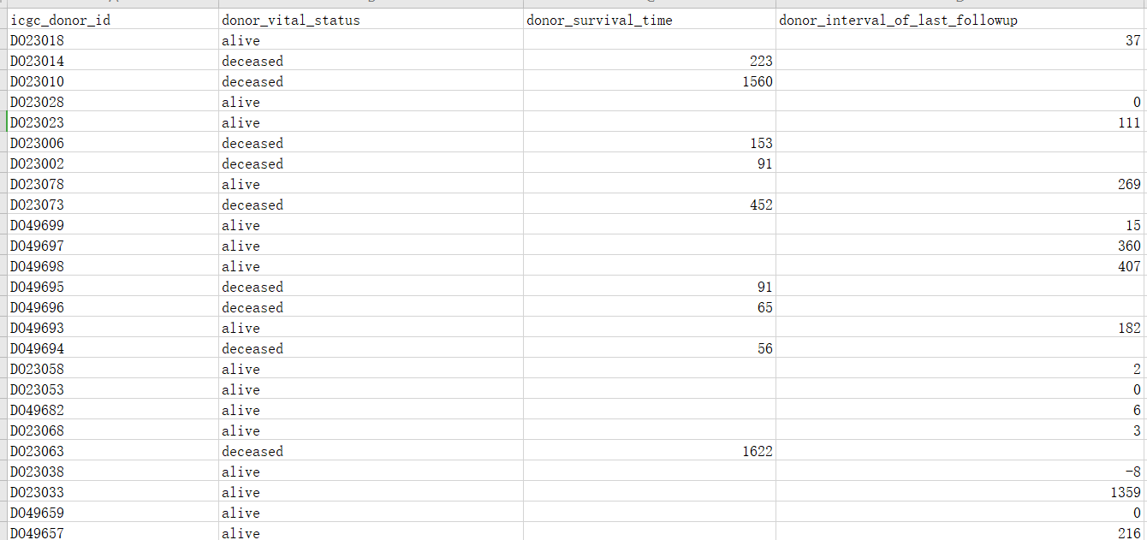Pick the D049698 cell

tap(112, 266)
